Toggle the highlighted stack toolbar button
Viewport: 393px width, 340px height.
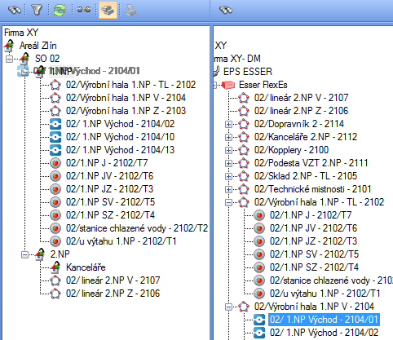(x=108, y=10)
